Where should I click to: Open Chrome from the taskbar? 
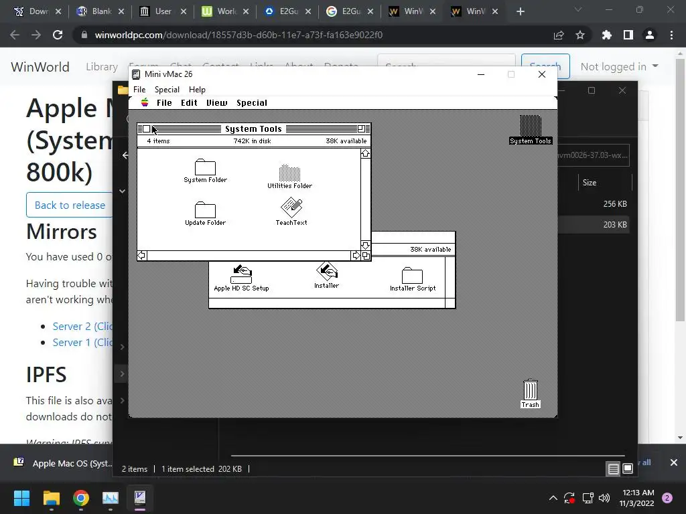point(81,498)
